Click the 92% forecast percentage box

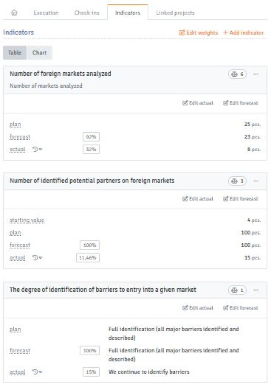pyautogui.click(x=90, y=137)
